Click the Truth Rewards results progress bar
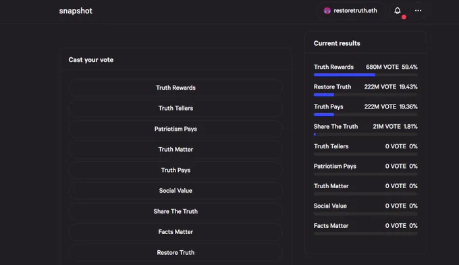Viewport: 459px width, 265px height. (x=366, y=75)
